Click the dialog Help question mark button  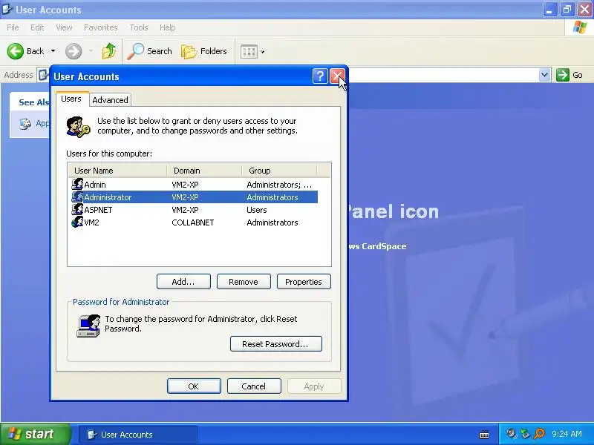(320, 76)
